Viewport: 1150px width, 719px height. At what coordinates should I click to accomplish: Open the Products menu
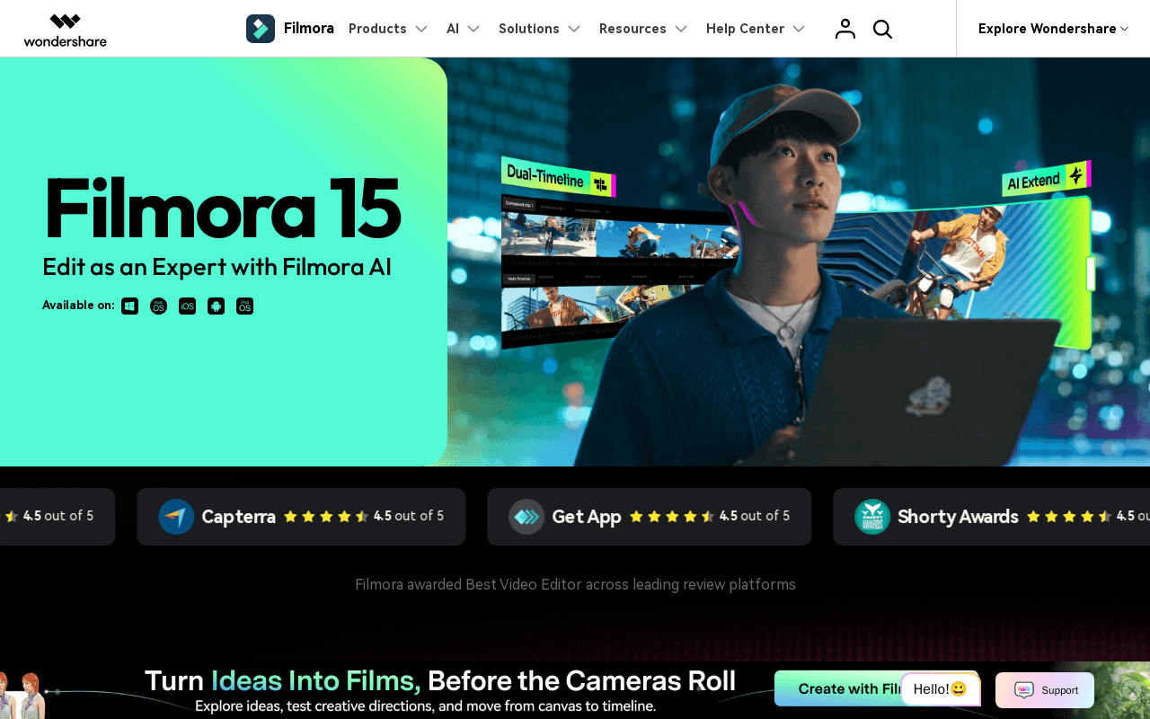pos(377,29)
